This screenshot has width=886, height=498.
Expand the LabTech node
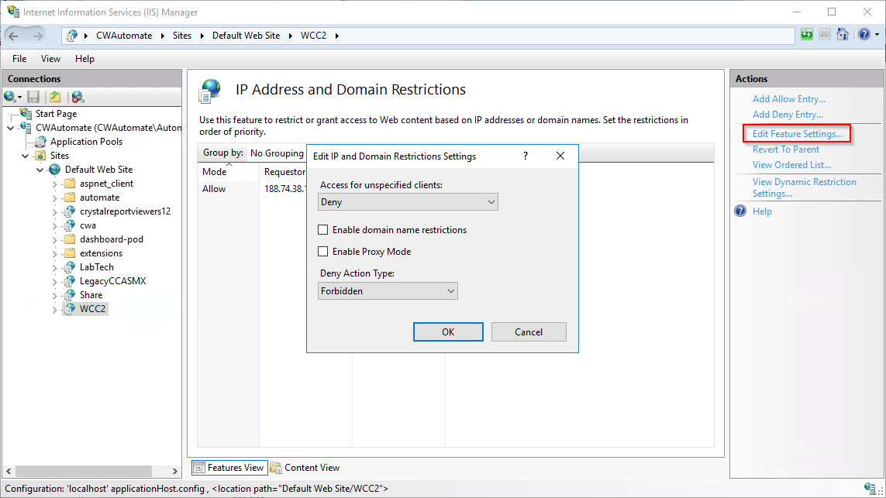pyautogui.click(x=54, y=267)
